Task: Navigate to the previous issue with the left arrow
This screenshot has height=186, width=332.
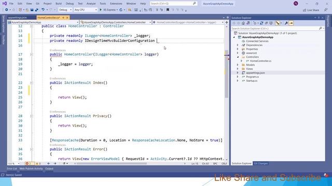Action: (x=49, y=163)
